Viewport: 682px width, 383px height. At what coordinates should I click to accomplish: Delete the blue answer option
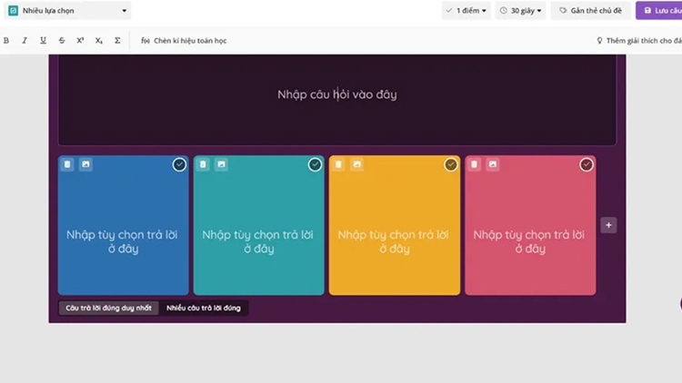point(67,164)
